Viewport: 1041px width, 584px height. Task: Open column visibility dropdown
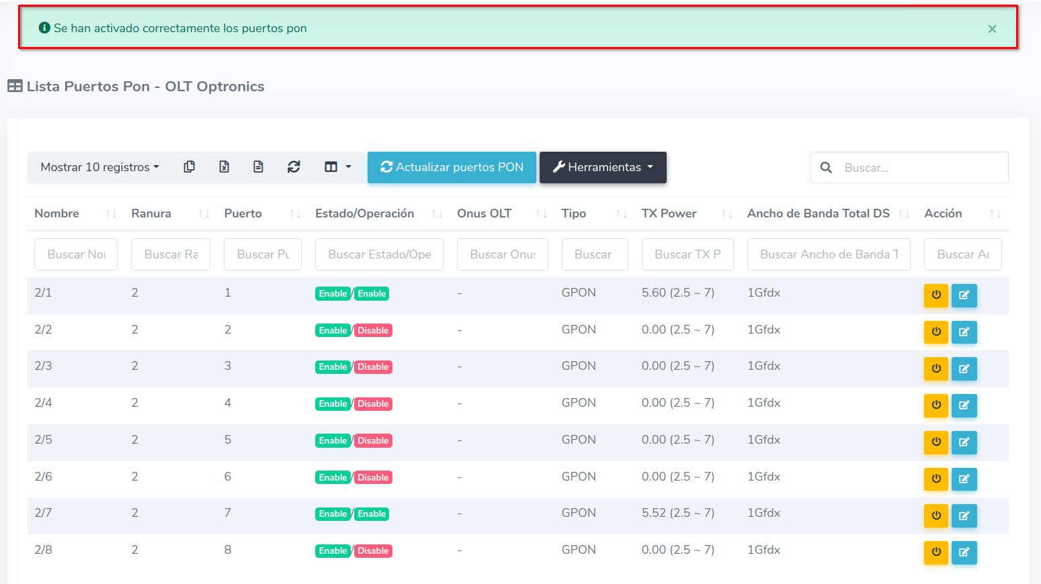tap(338, 167)
